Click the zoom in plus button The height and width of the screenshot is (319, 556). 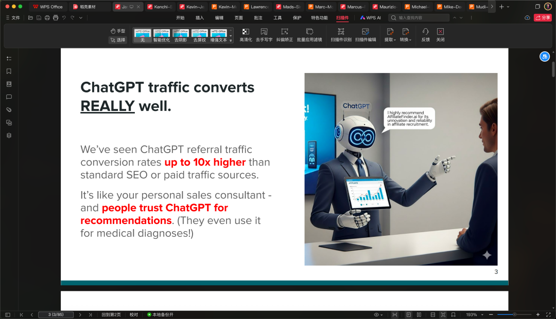tap(538, 314)
